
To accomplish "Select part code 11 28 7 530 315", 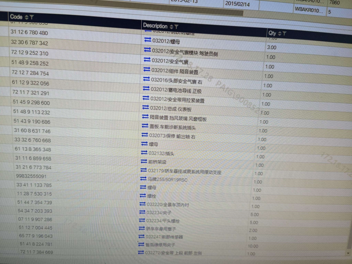I will coord(34,194).
